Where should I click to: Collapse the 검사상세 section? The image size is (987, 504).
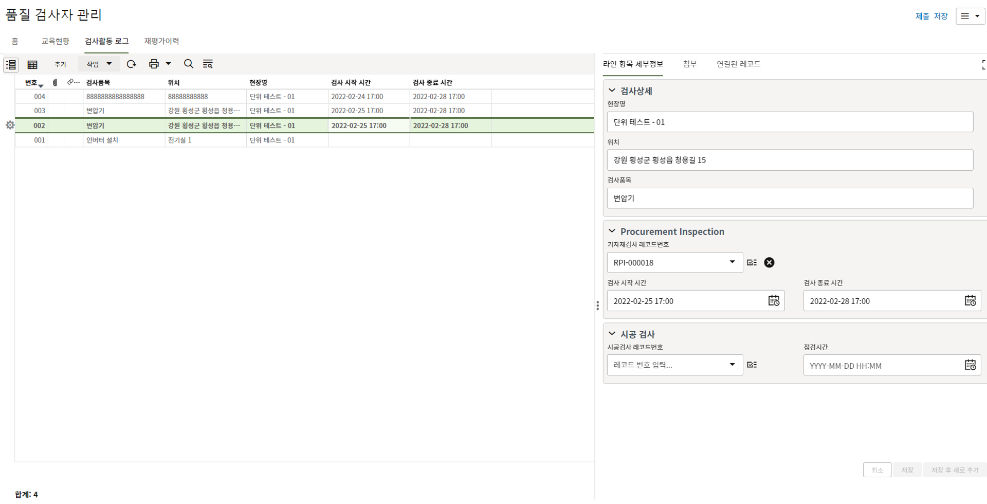coord(612,91)
